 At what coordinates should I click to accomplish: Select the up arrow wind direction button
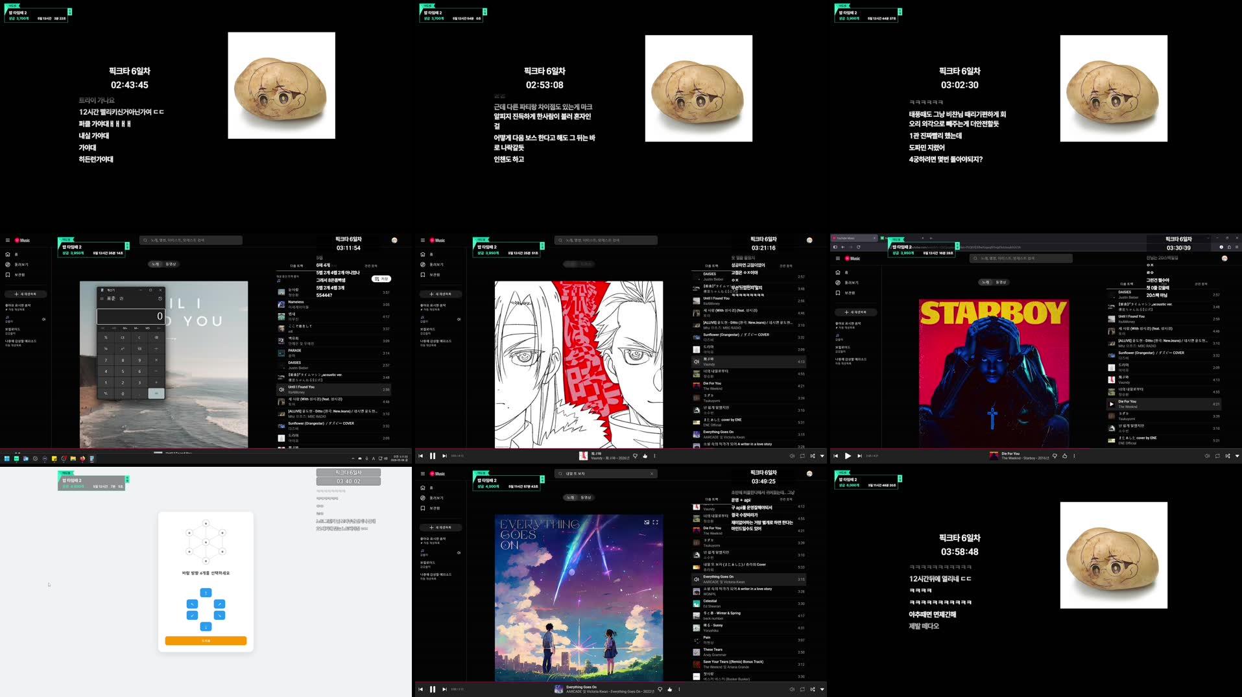(x=206, y=593)
